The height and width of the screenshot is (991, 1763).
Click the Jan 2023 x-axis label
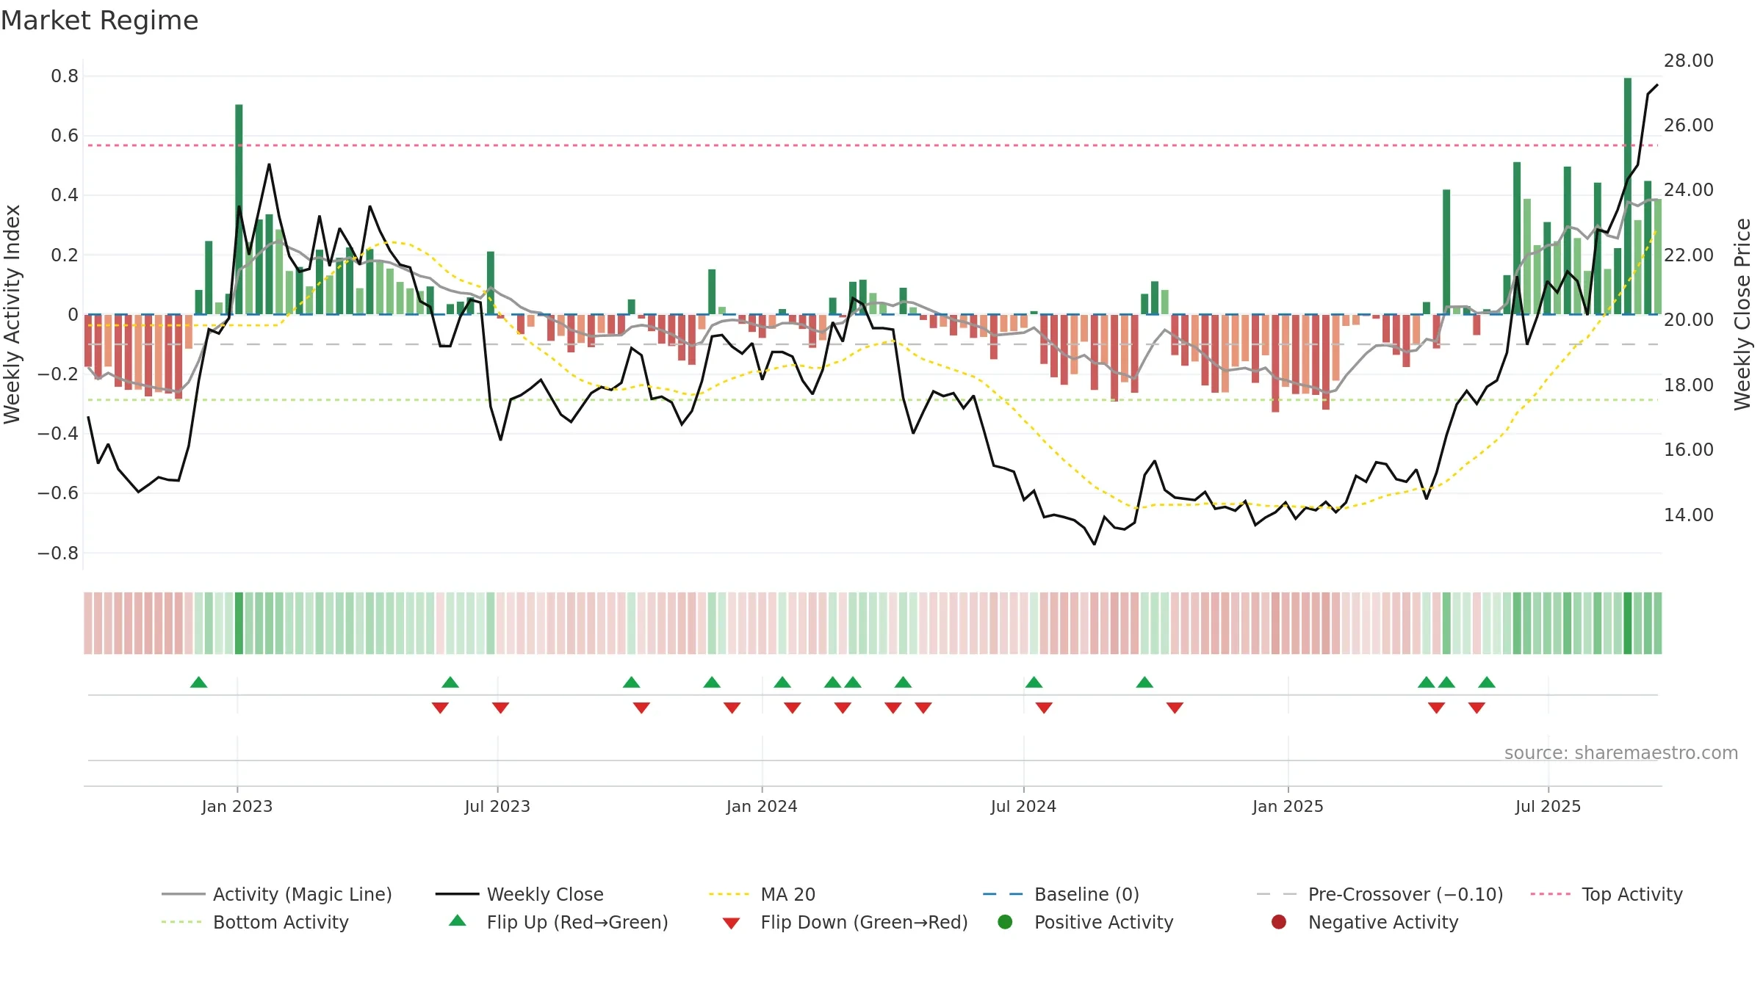[x=237, y=806]
